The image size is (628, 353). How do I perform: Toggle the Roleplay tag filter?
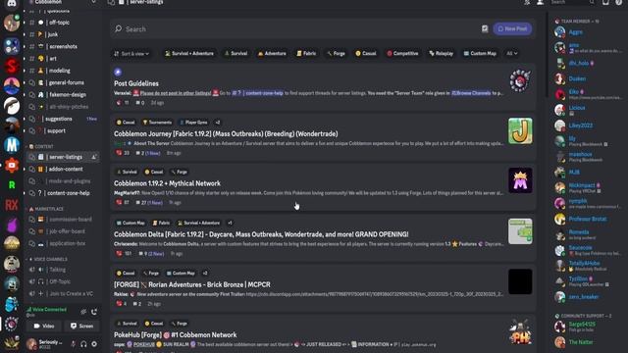click(441, 53)
